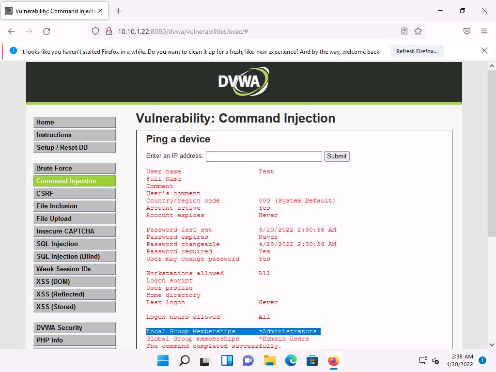Navigate to the Brute Force page
496x372 pixels.
[x=75, y=169]
